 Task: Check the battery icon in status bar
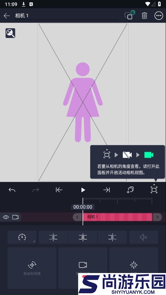pos(159,4)
